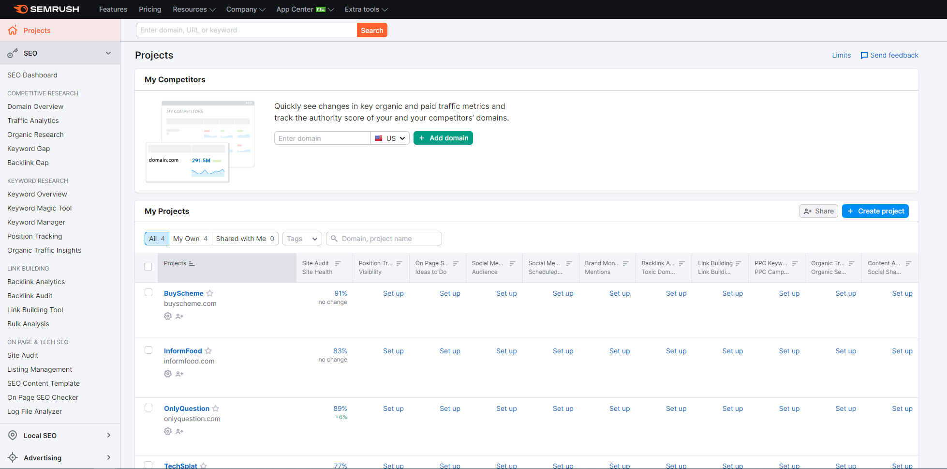Sort by On Page SEO column icon
The image size is (947, 469).
coord(456,264)
